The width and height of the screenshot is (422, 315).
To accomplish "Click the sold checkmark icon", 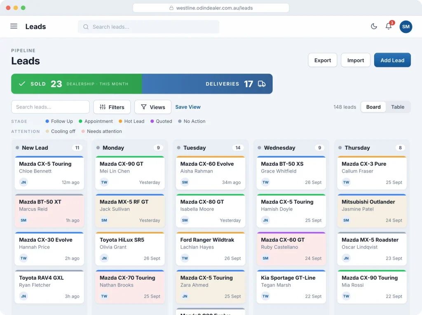I will [x=22, y=84].
